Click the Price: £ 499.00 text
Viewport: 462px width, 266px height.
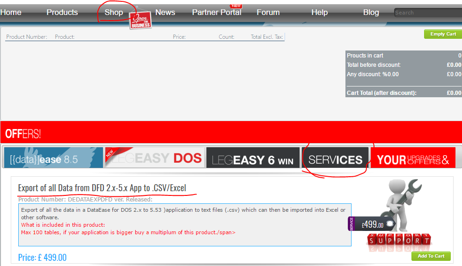(x=43, y=258)
